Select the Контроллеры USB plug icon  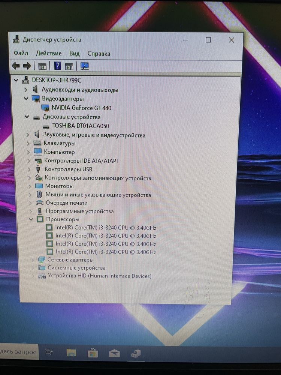(x=38, y=169)
